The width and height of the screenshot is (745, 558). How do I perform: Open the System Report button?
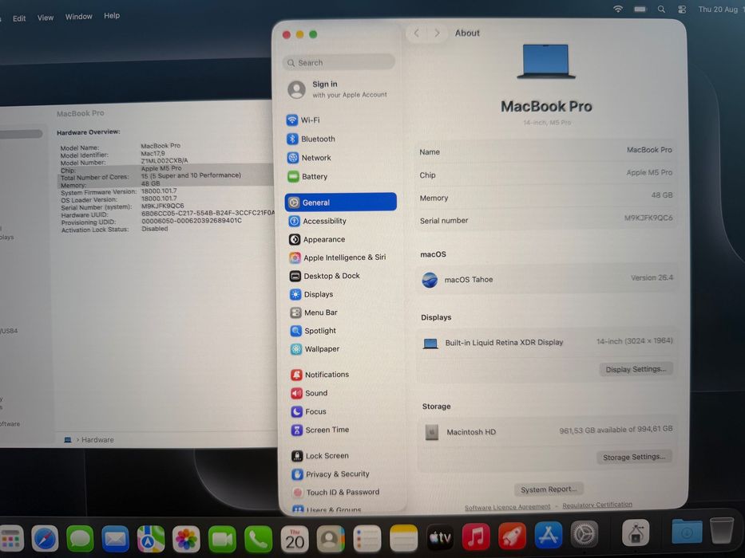click(x=549, y=489)
